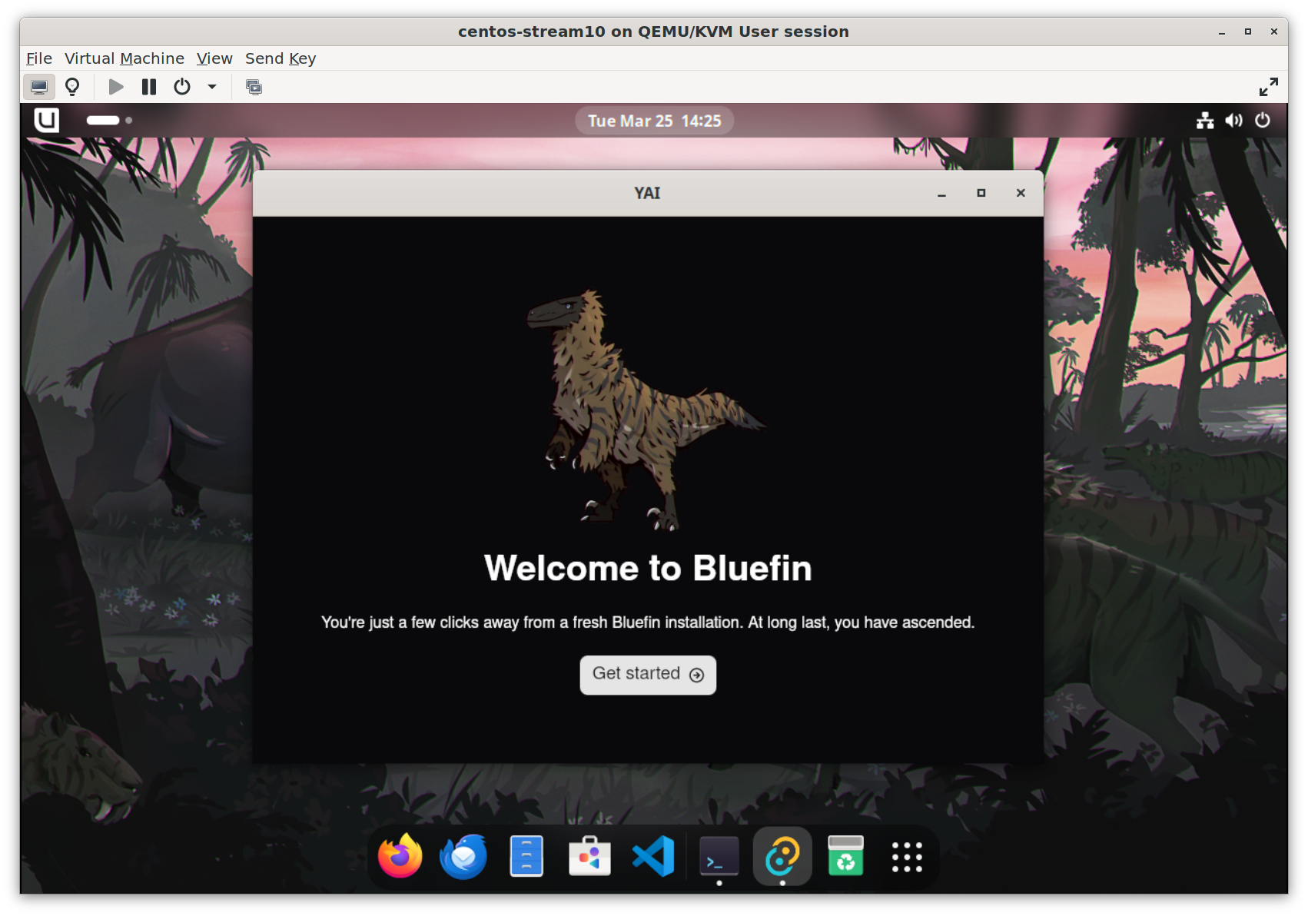Click the 'You're just a few clicks away' text
The image size is (1308, 916).
pos(648,622)
